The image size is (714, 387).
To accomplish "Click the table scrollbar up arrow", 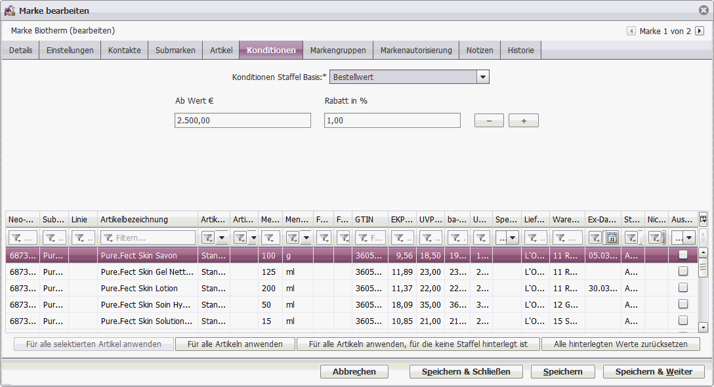I will [x=703, y=252].
